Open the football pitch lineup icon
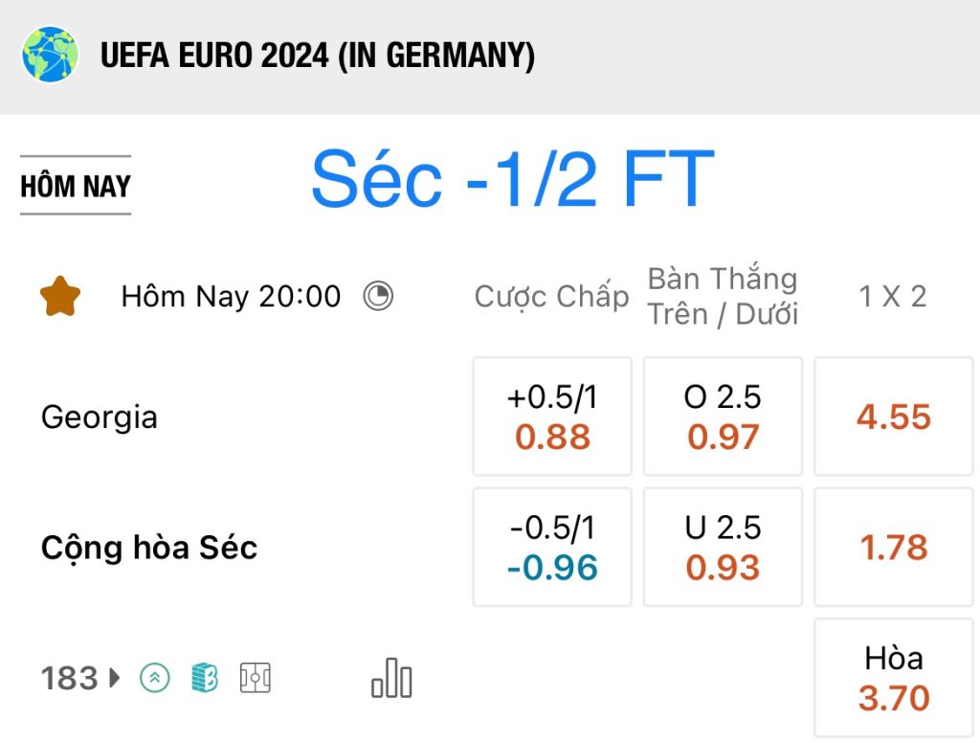This screenshot has height=743, width=980. pyautogui.click(x=255, y=678)
